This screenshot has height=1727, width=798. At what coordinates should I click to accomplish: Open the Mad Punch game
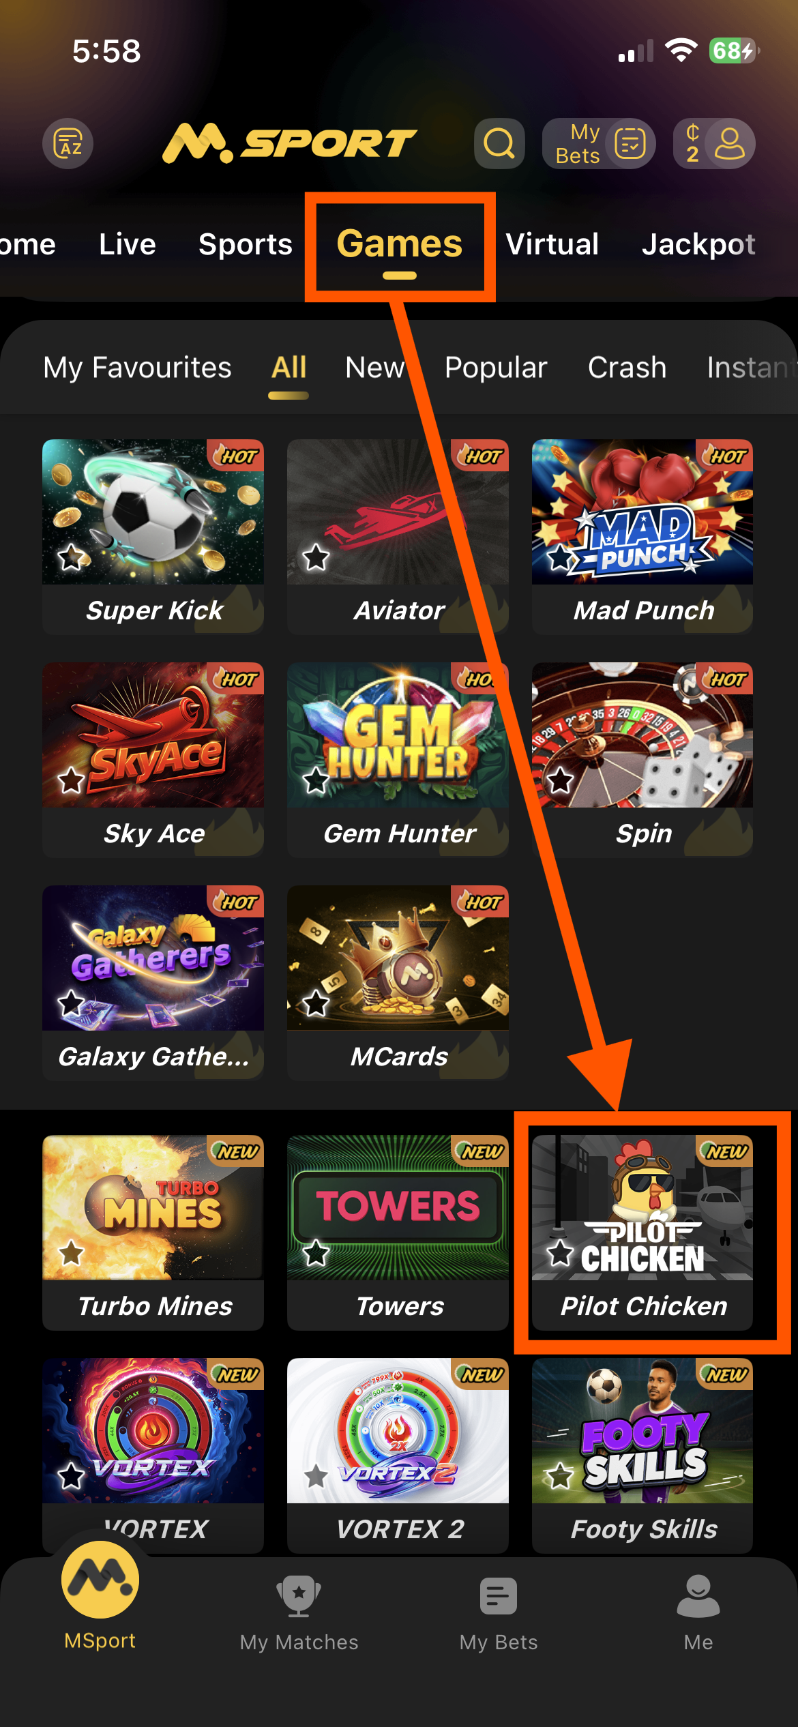642,537
